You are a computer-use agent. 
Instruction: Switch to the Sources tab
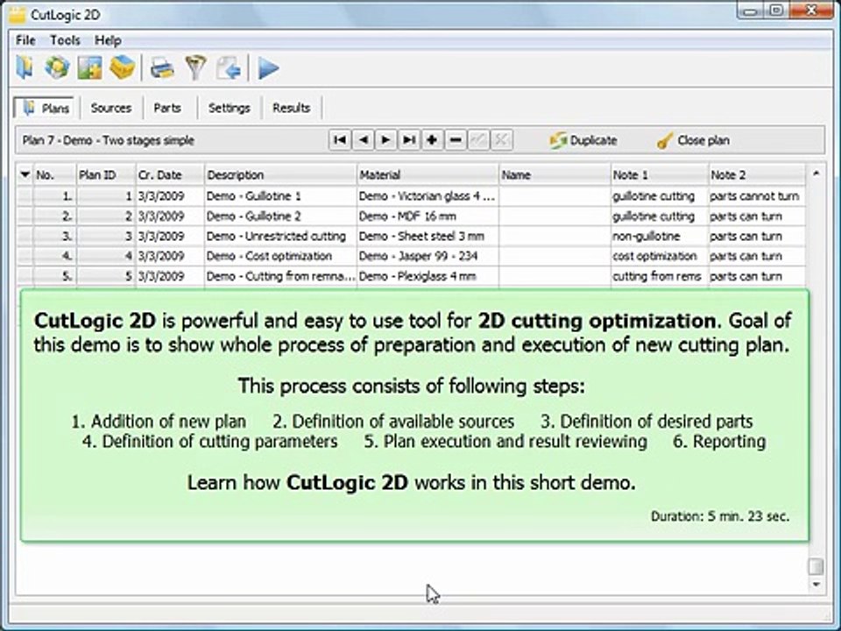click(x=111, y=108)
